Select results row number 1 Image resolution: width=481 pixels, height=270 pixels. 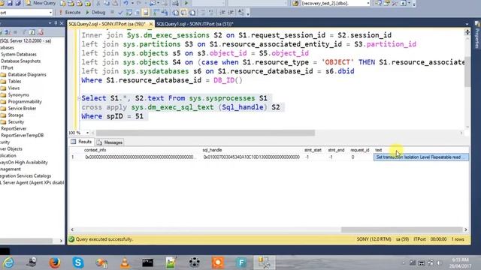click(x=73, y=157)
